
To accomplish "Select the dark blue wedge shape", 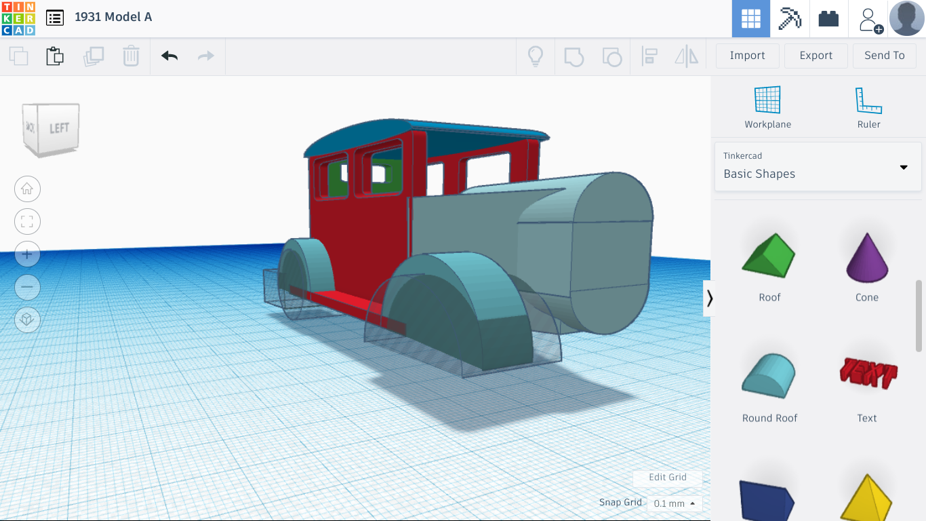I will [767, 499].
